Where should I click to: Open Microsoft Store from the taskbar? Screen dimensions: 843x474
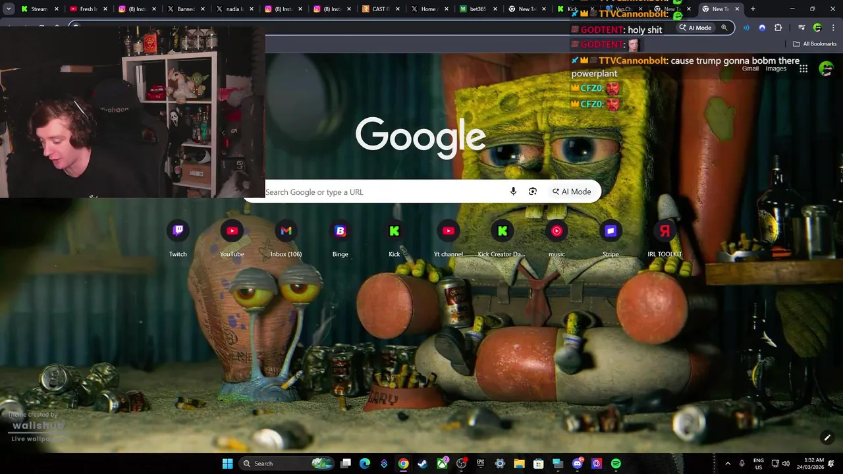[539, 463]
